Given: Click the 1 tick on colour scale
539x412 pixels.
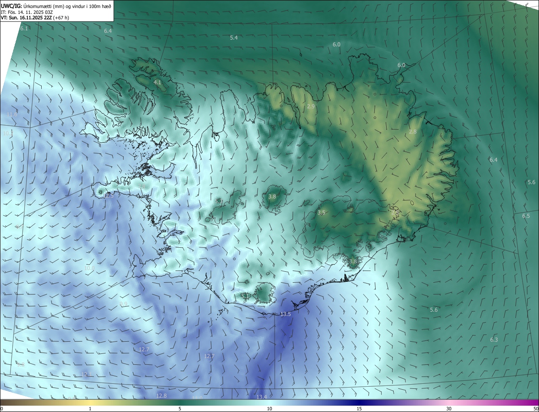Looking at the screenshot, I should 90,409.
